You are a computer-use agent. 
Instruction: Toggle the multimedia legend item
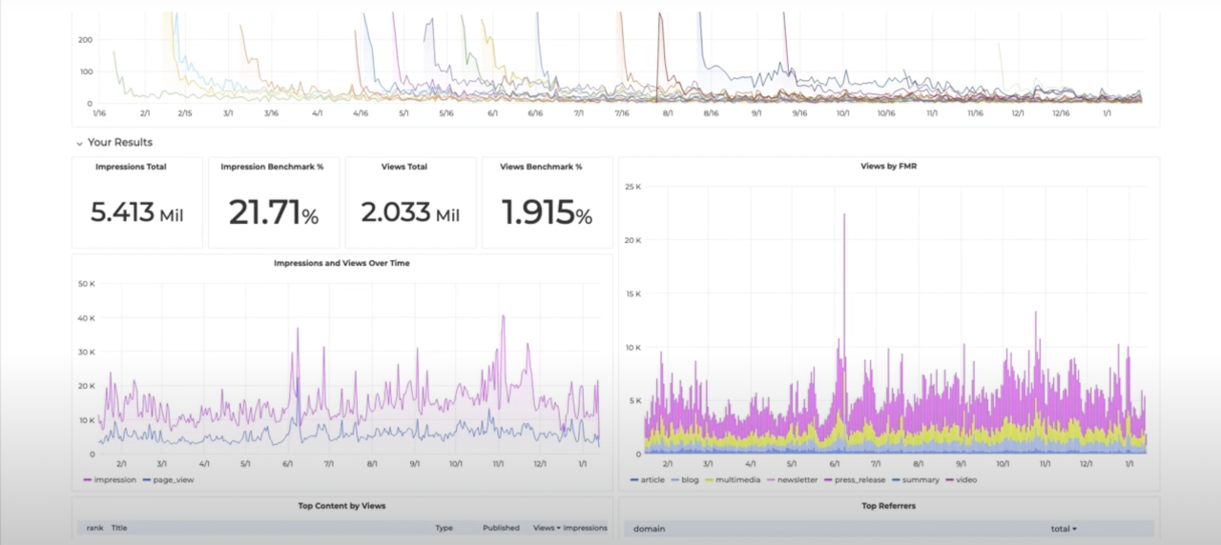pos(733,480)
